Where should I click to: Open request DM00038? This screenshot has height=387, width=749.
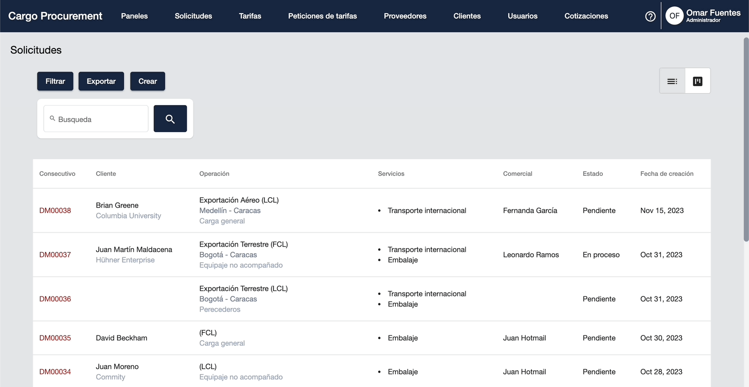[55, 211]
